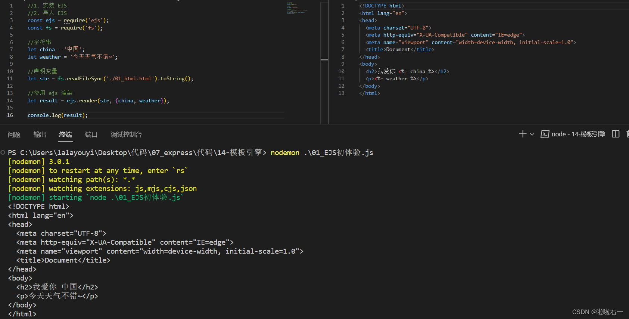The width and height of the screenshot is (629, 319).
Task: Click the fs.readFileSync('./01_html.html') line
Action: (110, 78)
